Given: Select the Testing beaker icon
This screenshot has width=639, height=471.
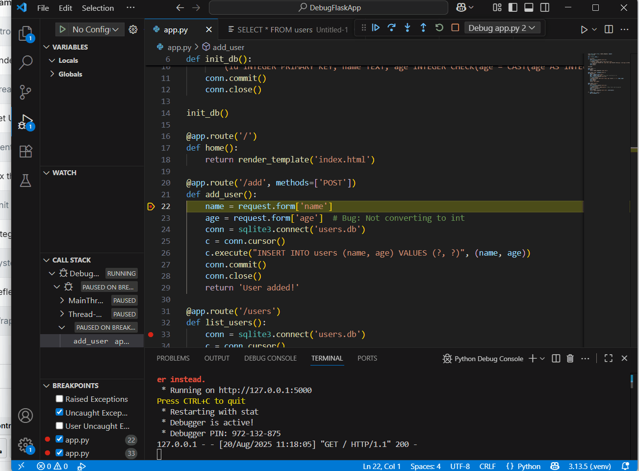Looking at the screenshot, I should coord(25,181).
